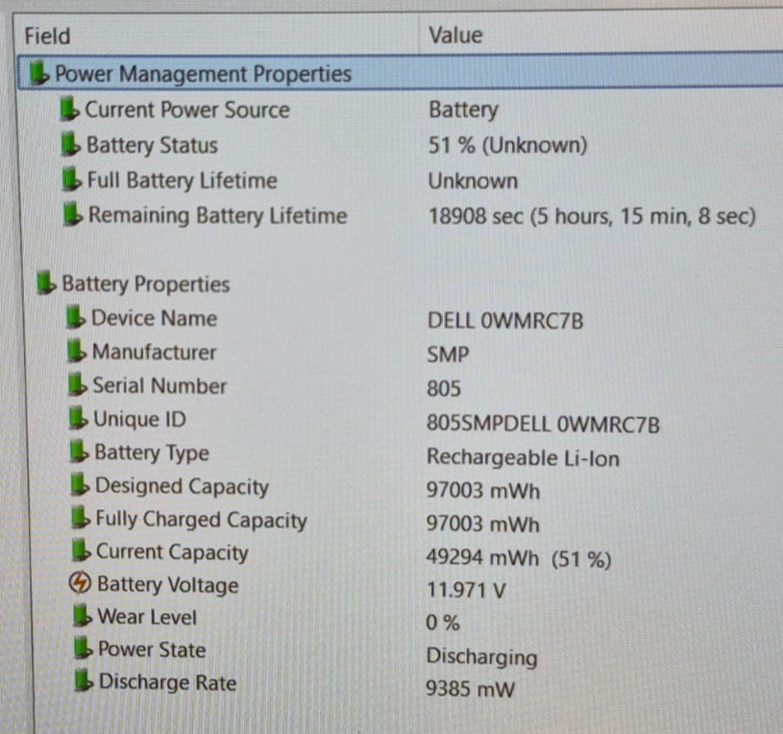This screenshot has width=783, height=734.
Task: Click the battery icon next to Battery Status
Action: click(70, 144)
